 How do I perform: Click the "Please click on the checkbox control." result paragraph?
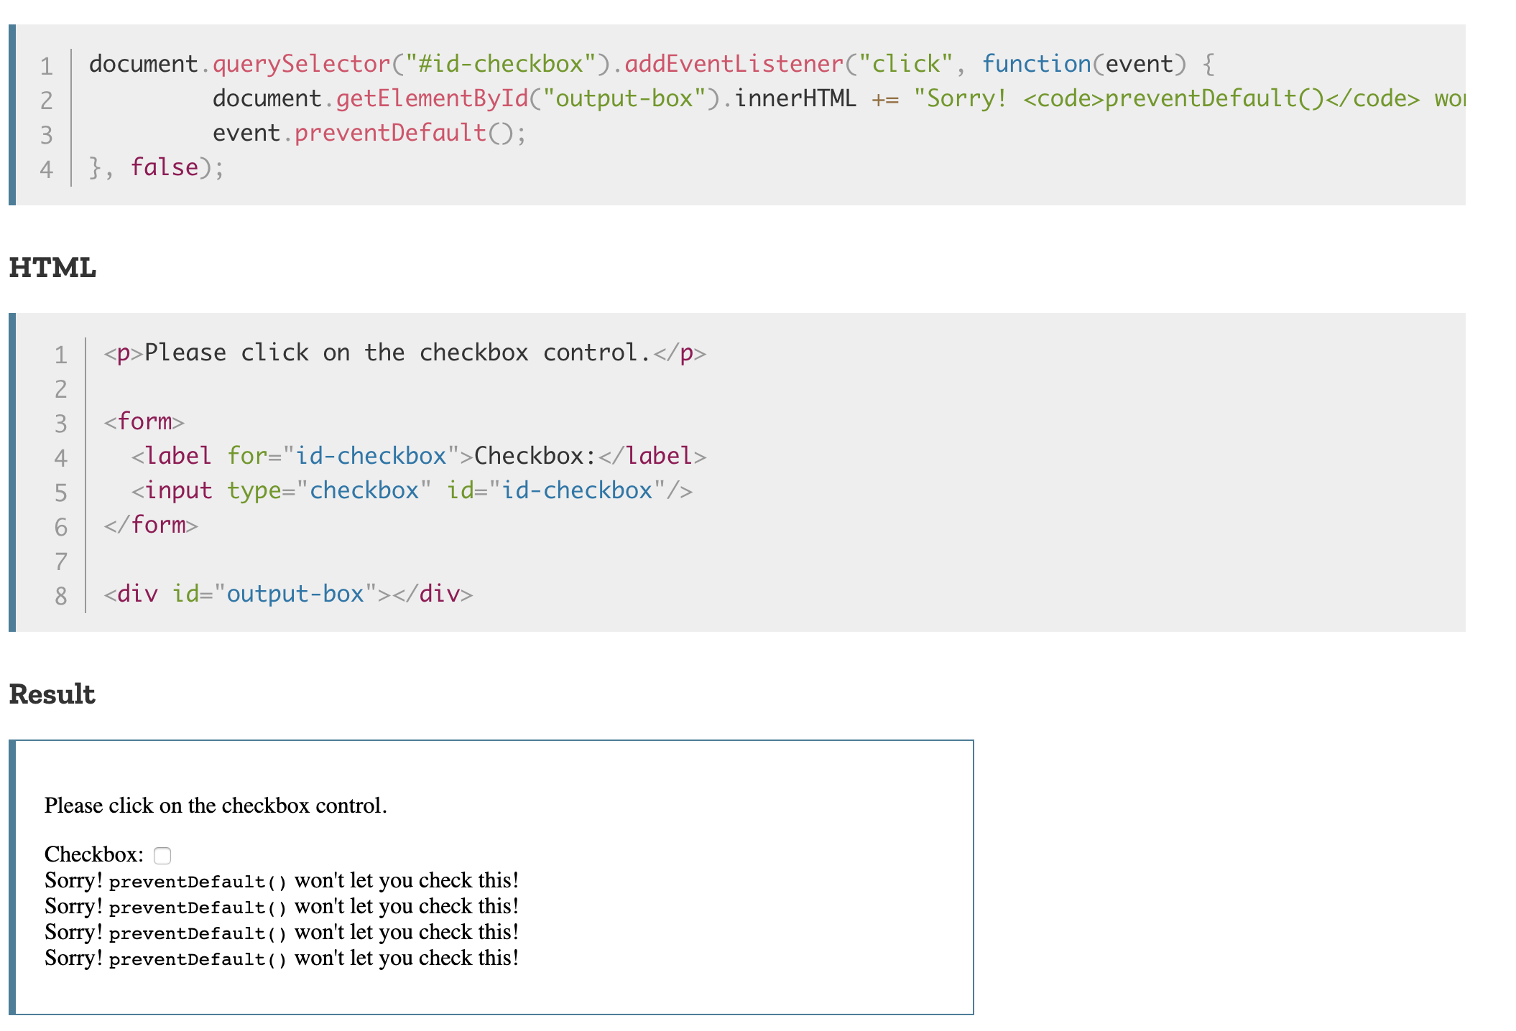click(x=216, y=806)
